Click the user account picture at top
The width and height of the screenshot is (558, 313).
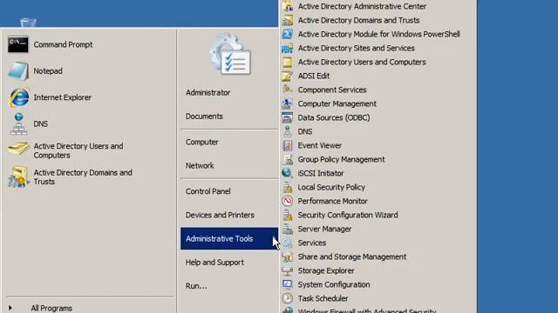[x=230, y=54]
